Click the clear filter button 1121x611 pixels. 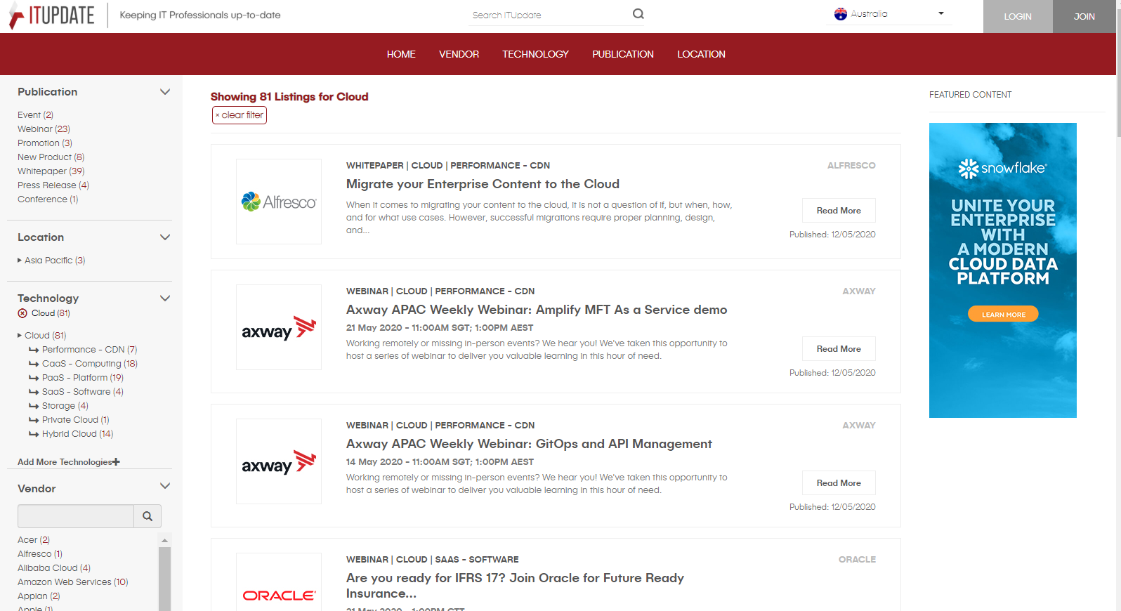240,115
